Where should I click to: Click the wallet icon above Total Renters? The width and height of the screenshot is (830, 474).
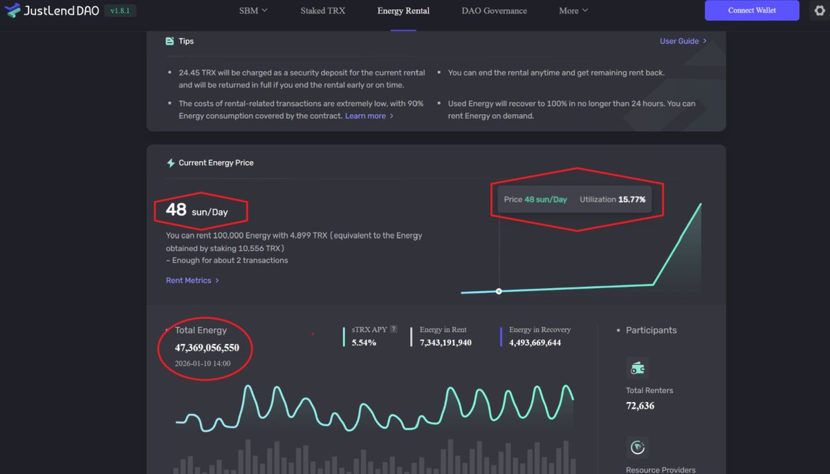[x=637, y=367]
